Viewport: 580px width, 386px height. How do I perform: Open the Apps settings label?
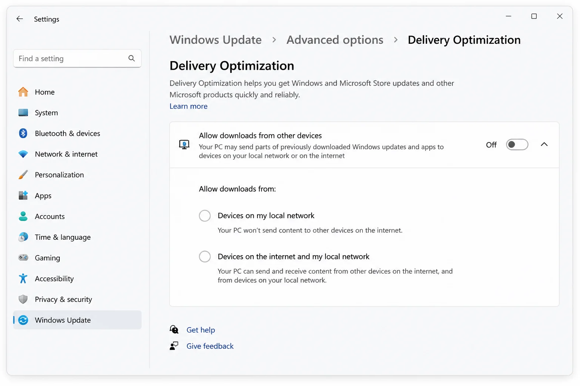[43, 196]
